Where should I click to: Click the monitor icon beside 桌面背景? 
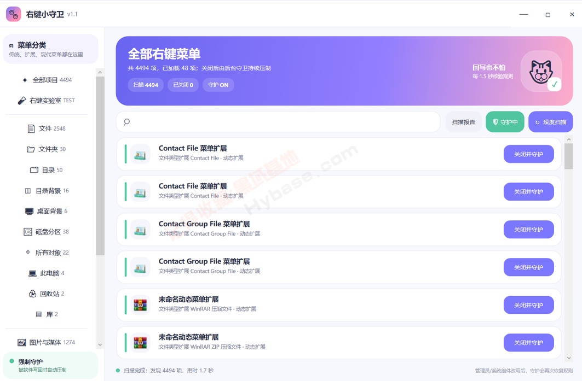click(30, 211)
